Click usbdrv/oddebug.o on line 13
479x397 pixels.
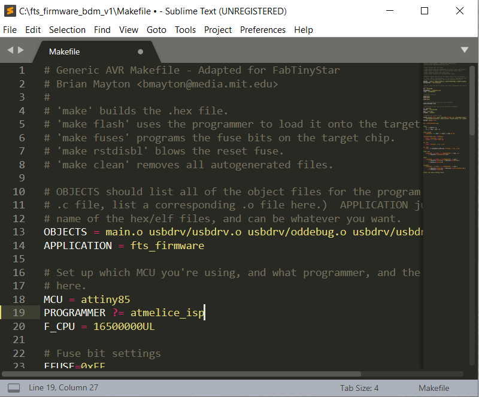[297, 232]
